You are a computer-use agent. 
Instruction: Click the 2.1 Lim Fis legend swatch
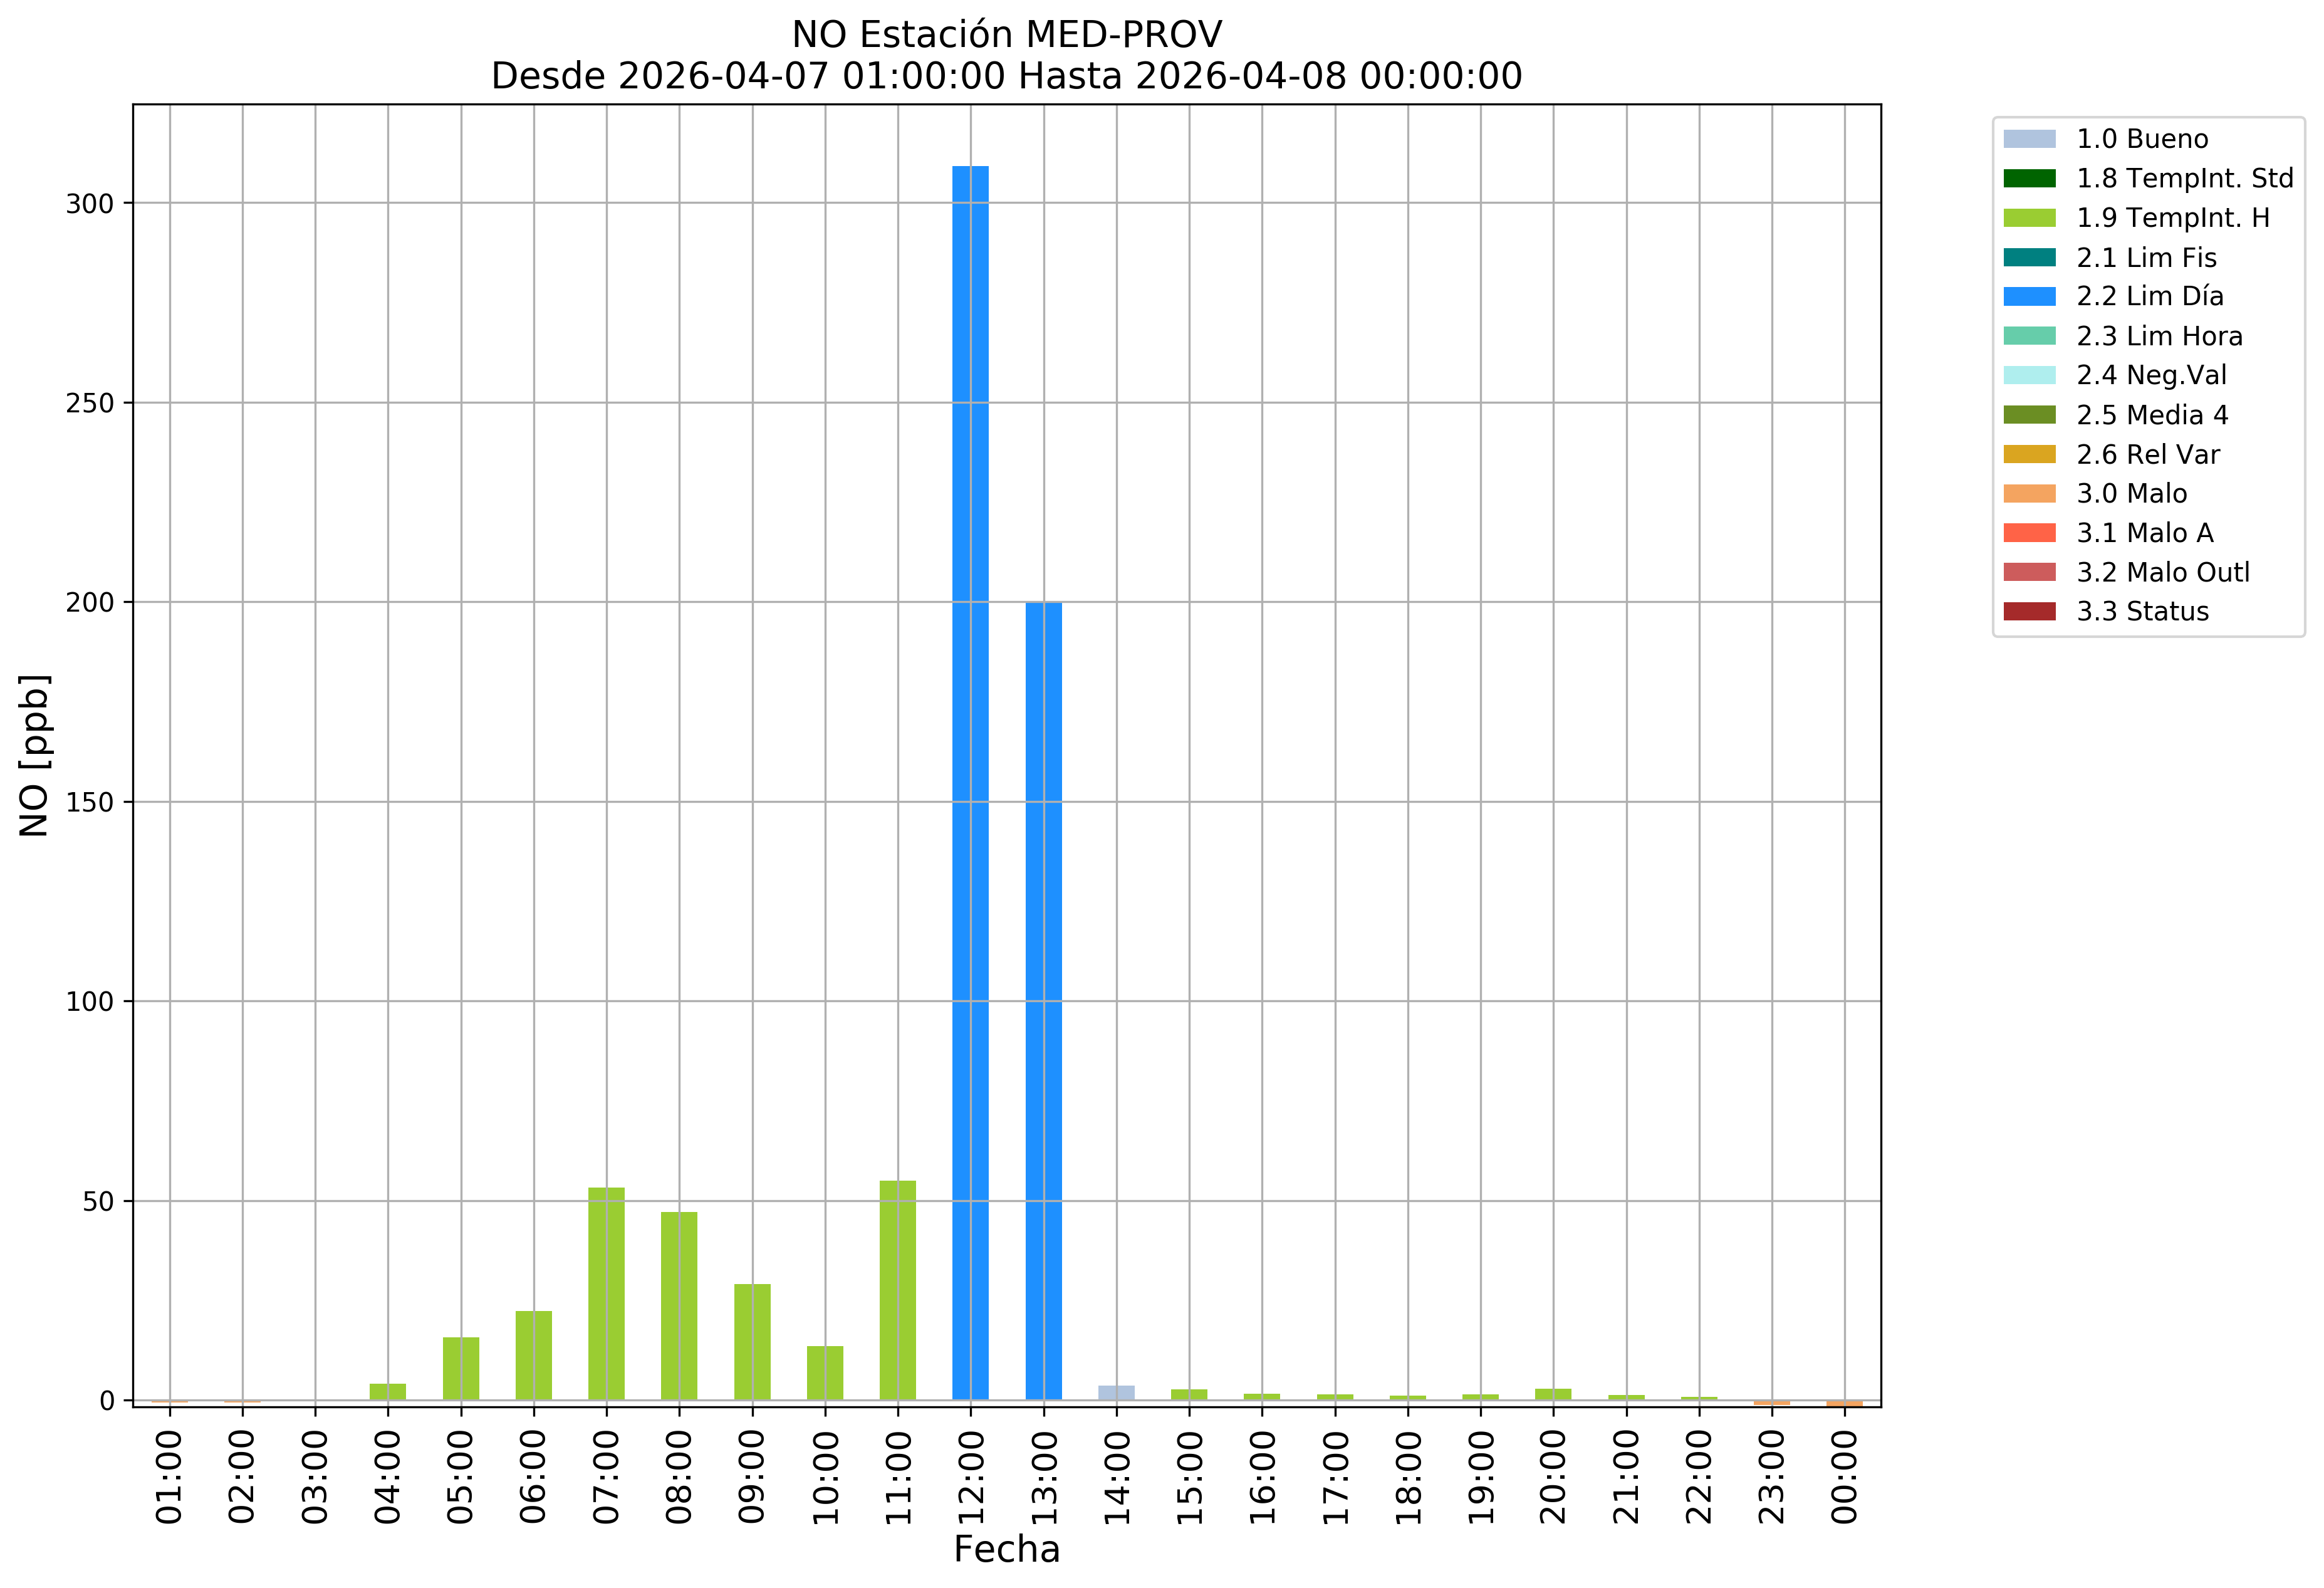click(x=2029, y=258)
